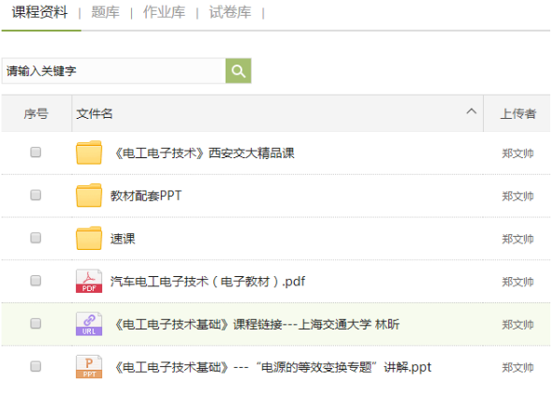Tick the checkbox for 教材配套PPT row
This screenshot has width=554, height=395.
click(36, 195)
